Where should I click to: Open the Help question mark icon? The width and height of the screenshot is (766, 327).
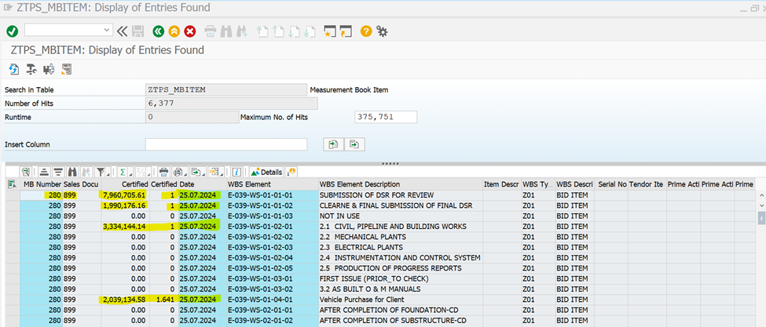click(366, 31)
